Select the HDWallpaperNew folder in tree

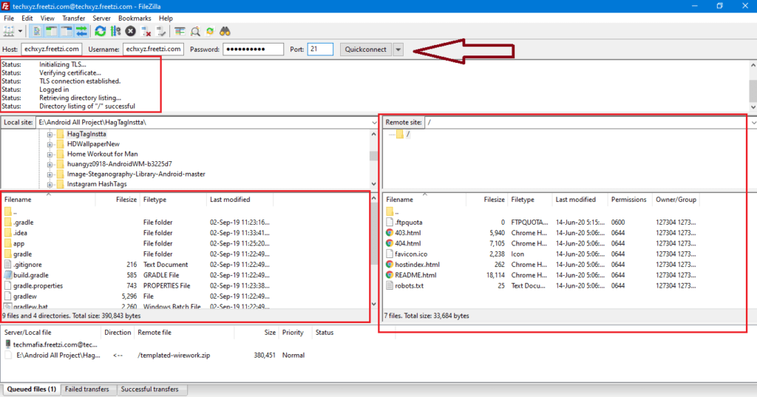93,144
